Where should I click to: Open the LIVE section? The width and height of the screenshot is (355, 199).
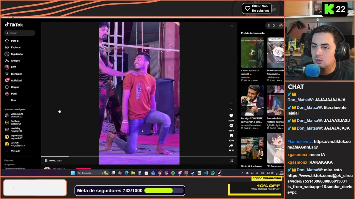[11, 67]
